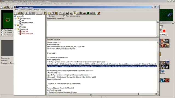This screenshot has width=175, height=98.
Task: Open trigger editor 'Файл' menu
Action: [x=16, y=10]
